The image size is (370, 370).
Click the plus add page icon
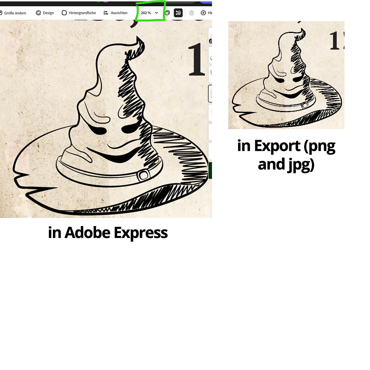[x=203, y=13]
